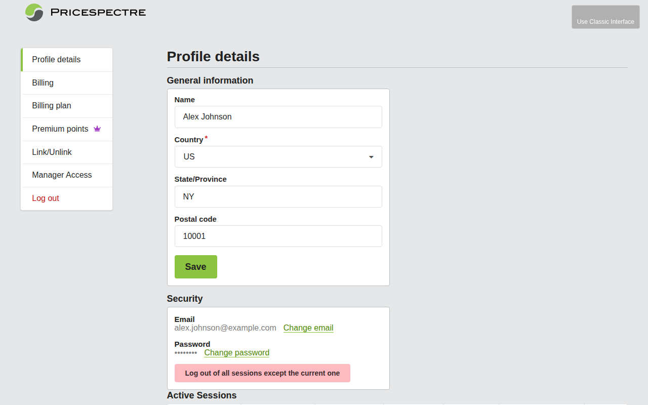Open the Country dropdown showing US
This screenshot has width=648, height=405.
(278, 156)
